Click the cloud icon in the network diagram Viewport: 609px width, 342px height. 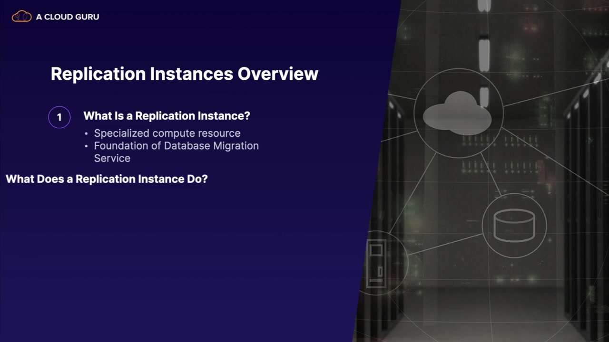[x=457, y=113]
